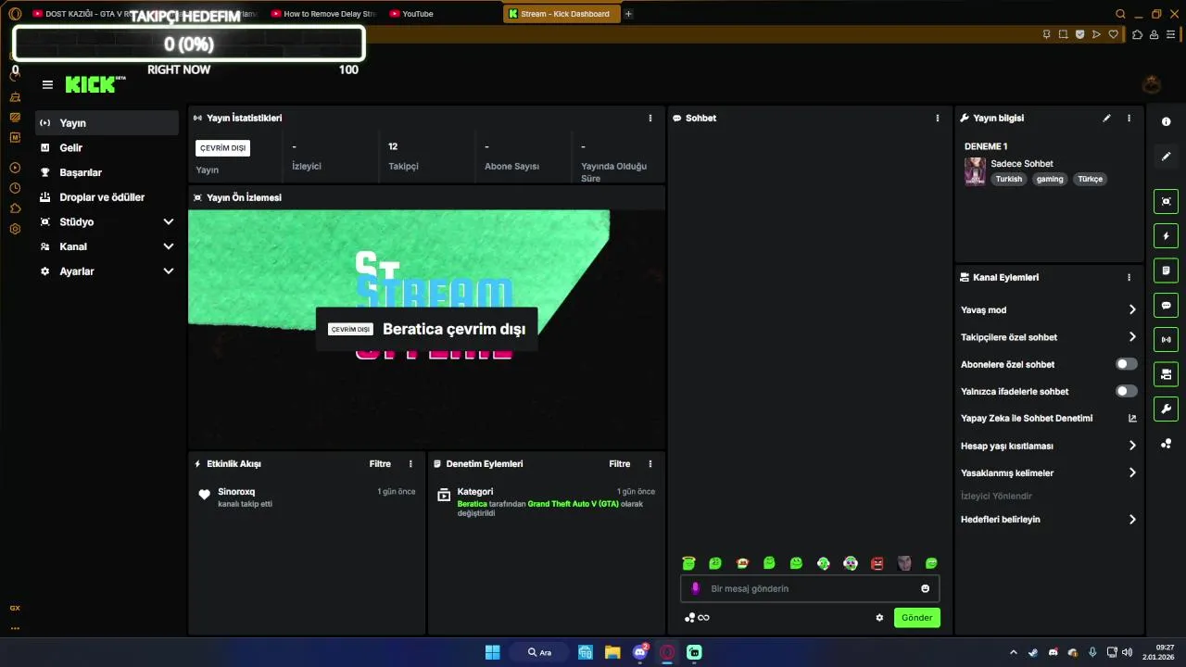Edit stream info with the Yayın bilgisi pencil
The height and width of the screenshot is (667, 1186).
click(x=1106, y=118)
